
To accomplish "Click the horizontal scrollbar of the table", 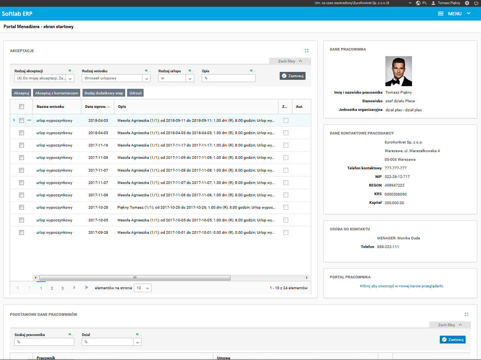I will pos(135,278).
